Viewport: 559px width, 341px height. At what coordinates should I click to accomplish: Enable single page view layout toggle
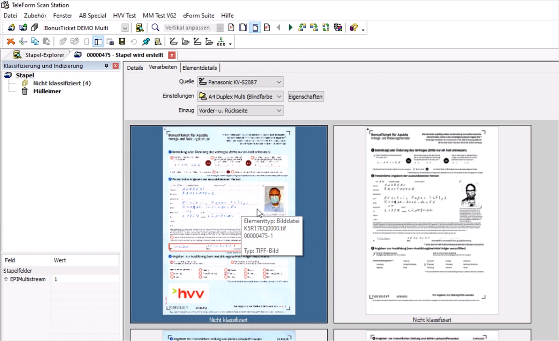tap(87, 41)
